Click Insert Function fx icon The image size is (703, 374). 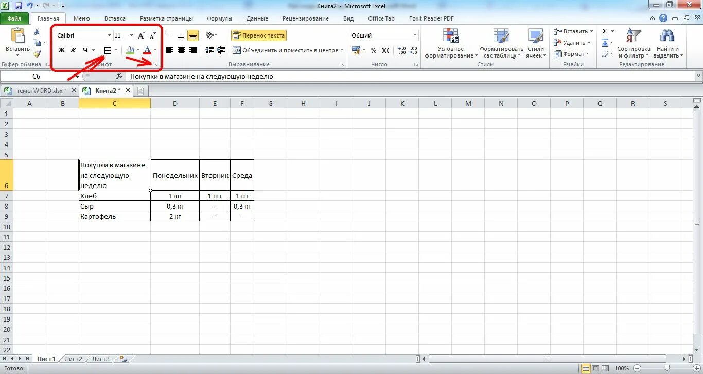119,76
